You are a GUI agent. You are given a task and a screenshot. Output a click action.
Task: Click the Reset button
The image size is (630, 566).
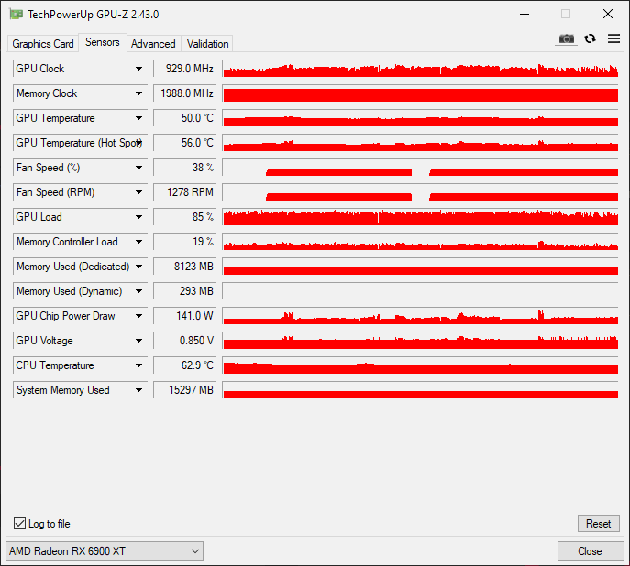click(598, 524)
